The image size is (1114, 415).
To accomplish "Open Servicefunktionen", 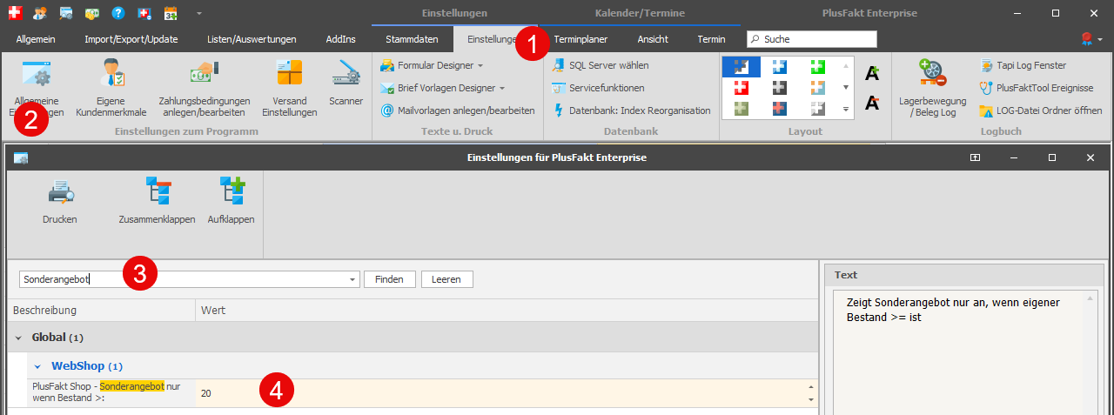I will point(598,88).
